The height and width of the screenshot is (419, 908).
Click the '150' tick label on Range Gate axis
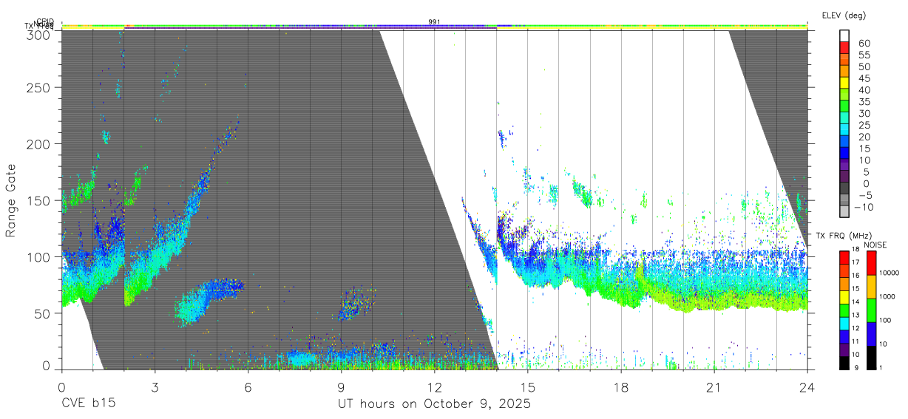pos(40,200)
